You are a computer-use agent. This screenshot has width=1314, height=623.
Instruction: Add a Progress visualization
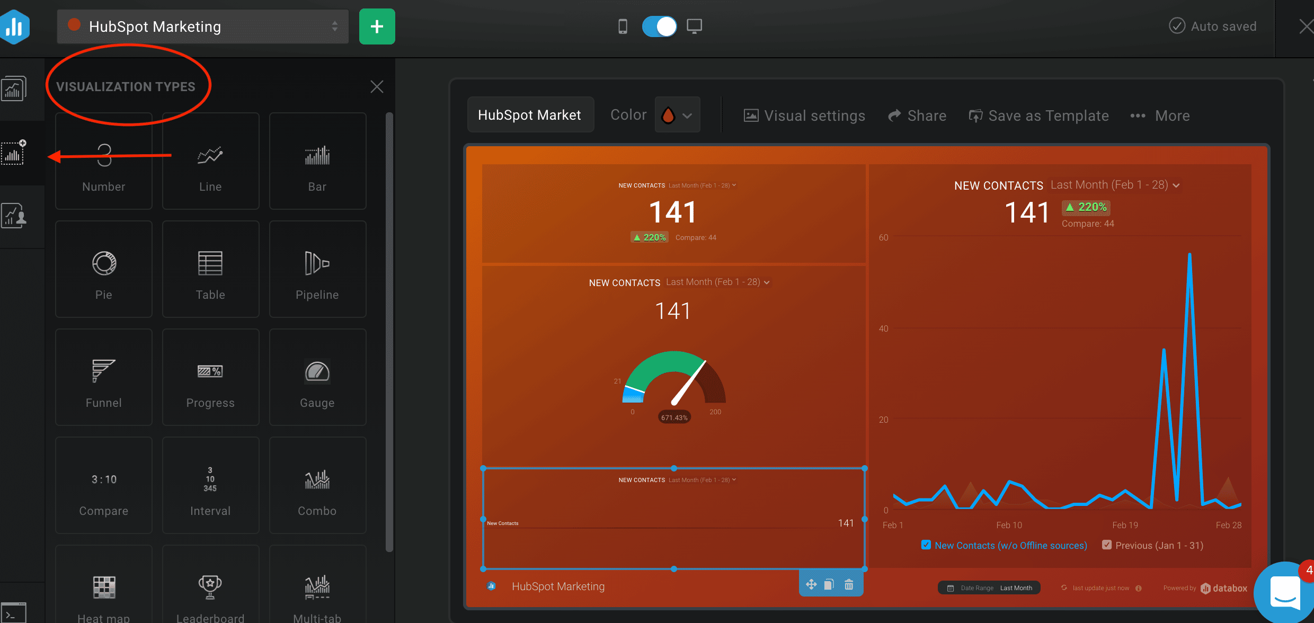point(210,377)
